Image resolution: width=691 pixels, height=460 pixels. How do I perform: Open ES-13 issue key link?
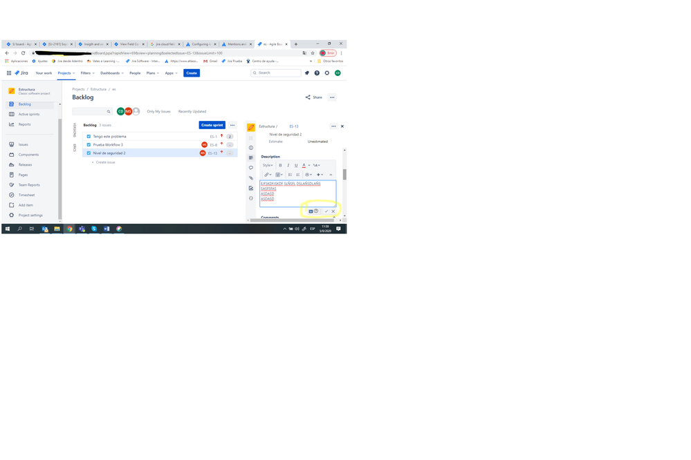coord(293,126)
